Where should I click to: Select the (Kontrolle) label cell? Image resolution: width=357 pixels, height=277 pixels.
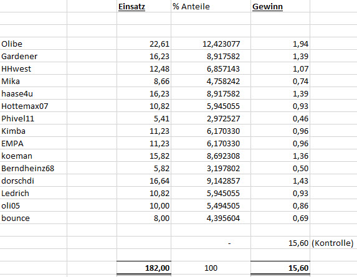coord(333,243)
